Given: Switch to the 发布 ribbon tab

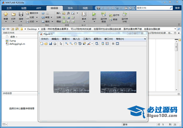Looking at the screenshot, I should tap(70, 8).
